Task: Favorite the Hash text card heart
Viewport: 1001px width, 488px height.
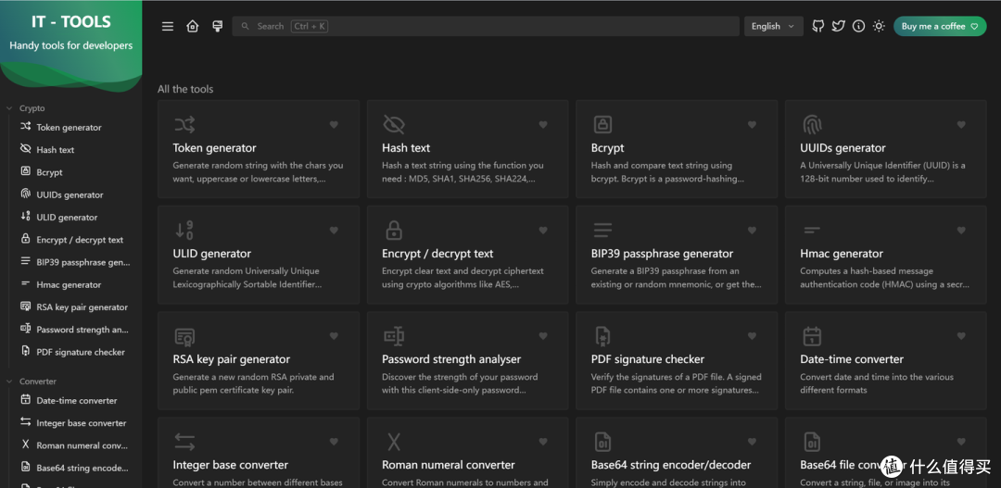Action: point(543,124)
